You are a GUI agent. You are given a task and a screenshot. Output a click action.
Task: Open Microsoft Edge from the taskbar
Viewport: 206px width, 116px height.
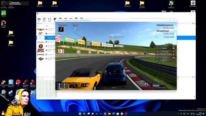pos(114,114)
